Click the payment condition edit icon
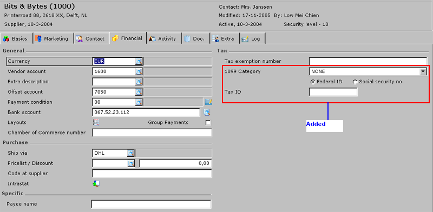Image resolution: width=433 pixels, height=212 pixels. pos(208,102)
